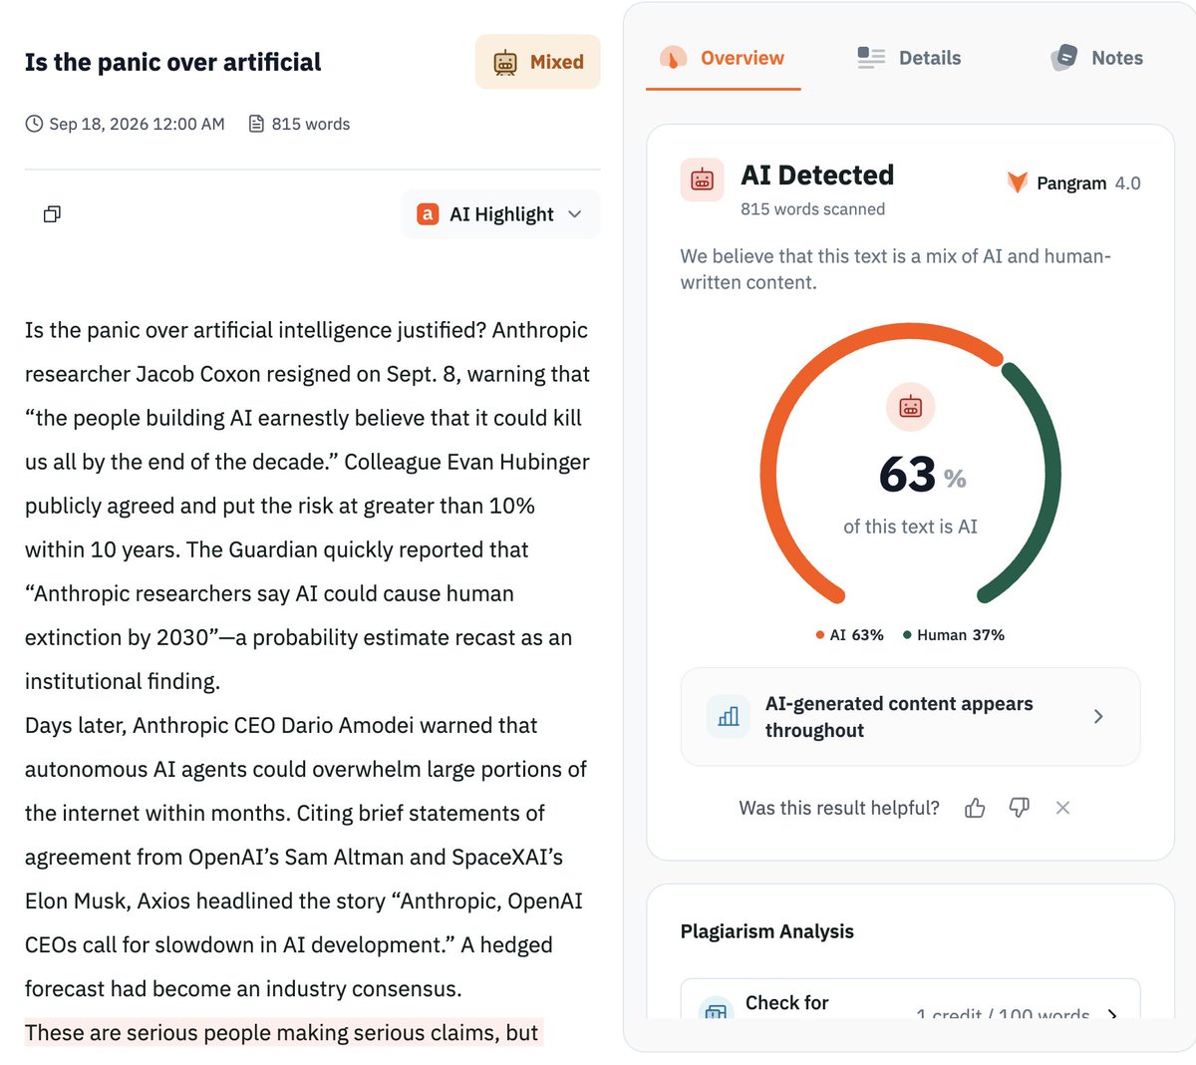Click the AI Detected robot icon
This screenshot has width=1196, height=1065.
[x=703, y=180]
